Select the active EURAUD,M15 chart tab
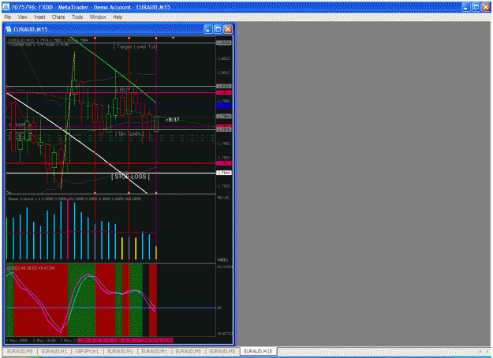Screen dimensions: 493x358 [x=258, y=351]
